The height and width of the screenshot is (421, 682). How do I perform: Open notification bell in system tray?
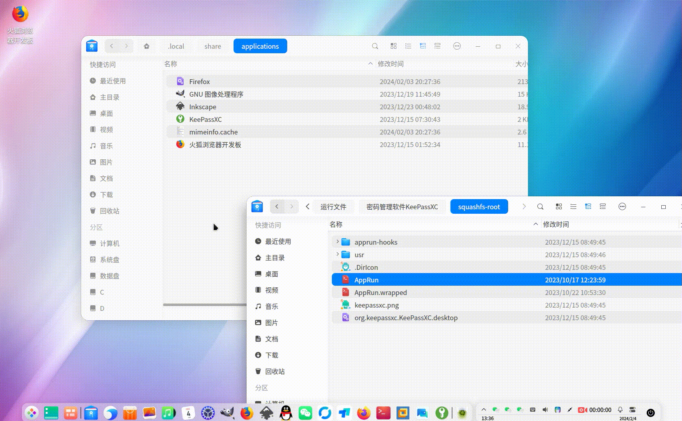tap(620, 410)
